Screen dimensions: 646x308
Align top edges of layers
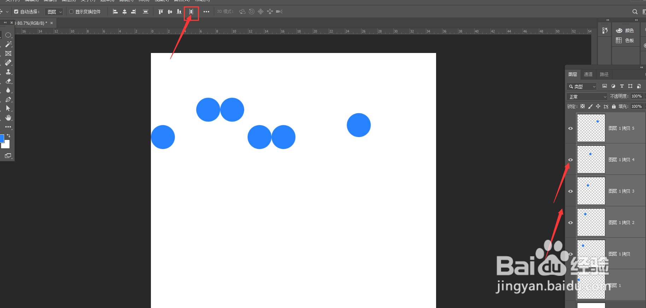(161, 12)
